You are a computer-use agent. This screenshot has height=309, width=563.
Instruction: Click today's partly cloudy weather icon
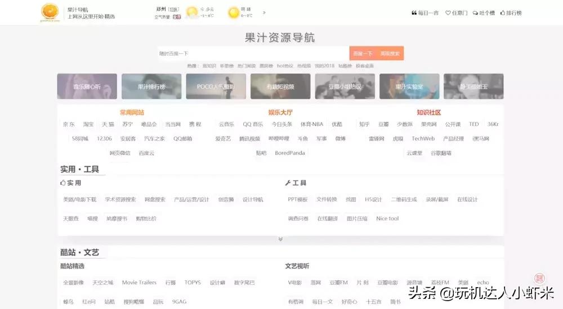[193, 12]
